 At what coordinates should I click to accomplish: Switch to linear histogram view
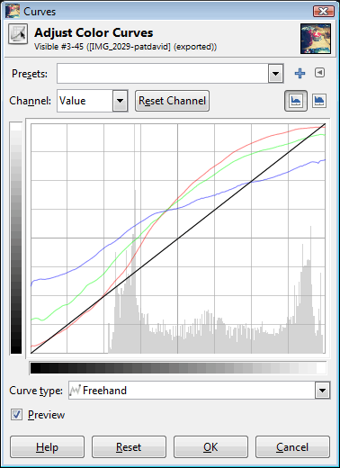296,101
